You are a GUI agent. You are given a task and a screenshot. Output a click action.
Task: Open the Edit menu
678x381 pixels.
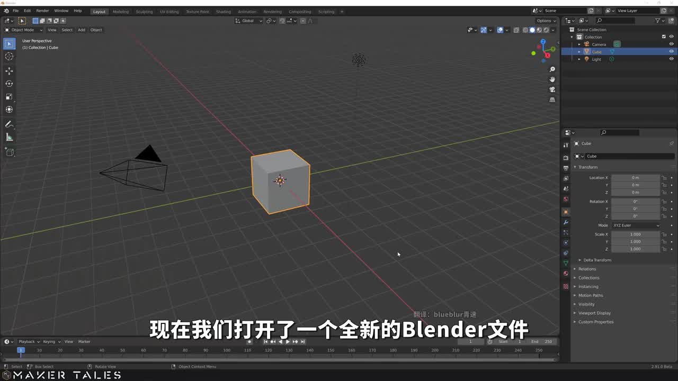[27, 11]
